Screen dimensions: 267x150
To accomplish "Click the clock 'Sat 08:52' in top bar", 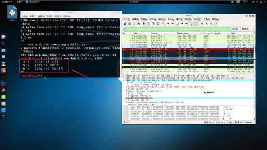I will coord(133,2).
